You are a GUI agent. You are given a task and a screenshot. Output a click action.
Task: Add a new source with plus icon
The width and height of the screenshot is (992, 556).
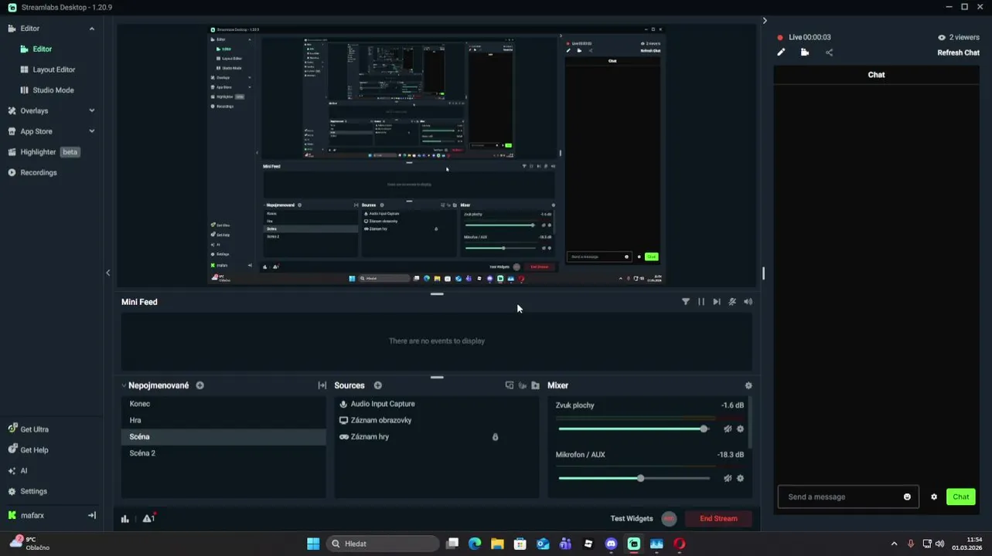[x=377, y=385]
